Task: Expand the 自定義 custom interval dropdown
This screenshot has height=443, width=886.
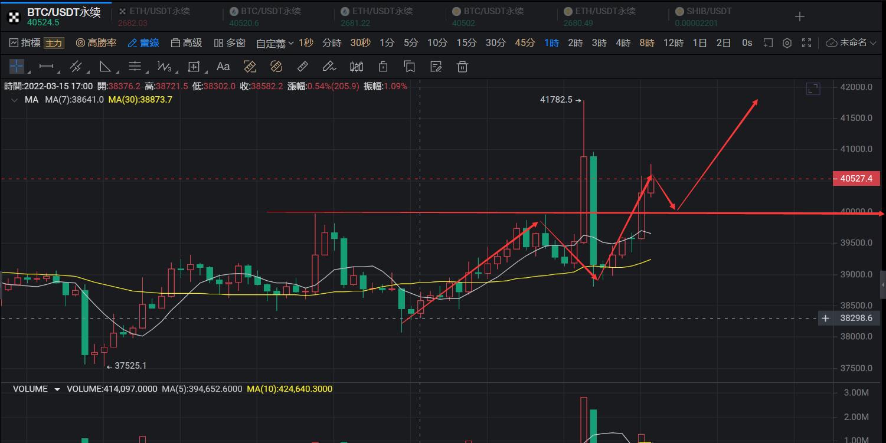Action: [274, 43]
